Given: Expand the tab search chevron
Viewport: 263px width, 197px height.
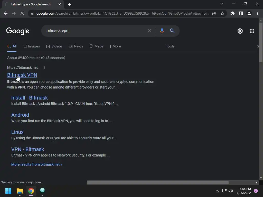Looking at the screenshot, I should click(x=222, y=4).
